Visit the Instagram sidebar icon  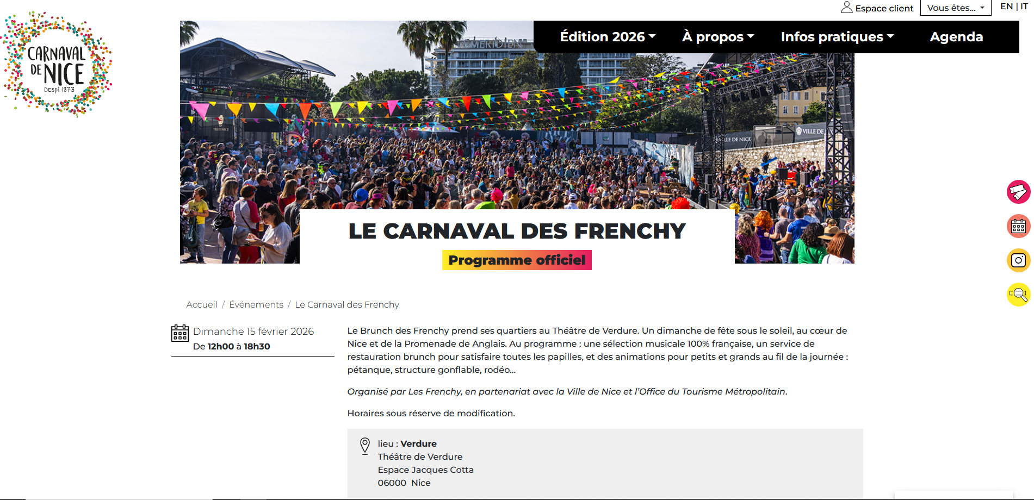(1018, 260)
